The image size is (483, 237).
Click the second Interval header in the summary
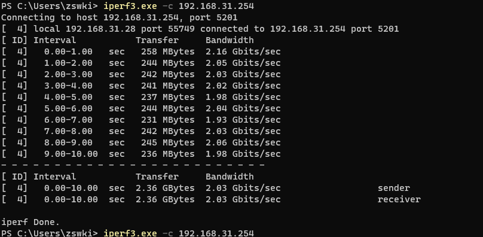point(54,177)
